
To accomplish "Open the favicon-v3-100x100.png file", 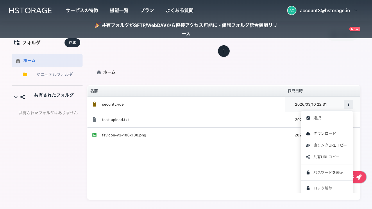I will click(x=124, y=135).
